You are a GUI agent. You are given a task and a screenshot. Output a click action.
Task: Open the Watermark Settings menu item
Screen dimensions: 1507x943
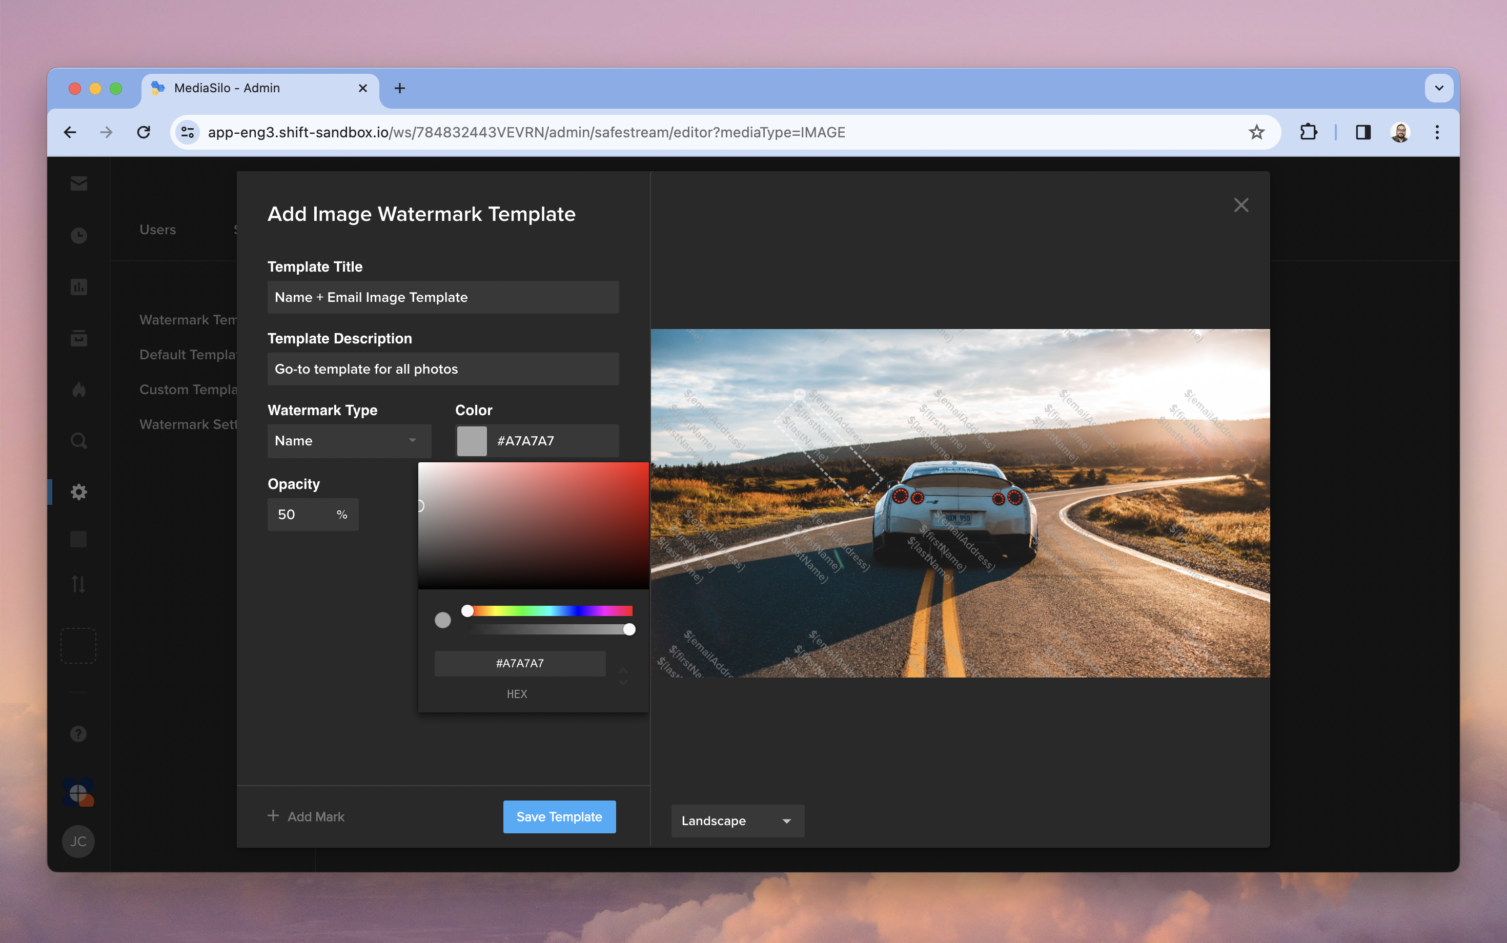(x=188, y=424)
